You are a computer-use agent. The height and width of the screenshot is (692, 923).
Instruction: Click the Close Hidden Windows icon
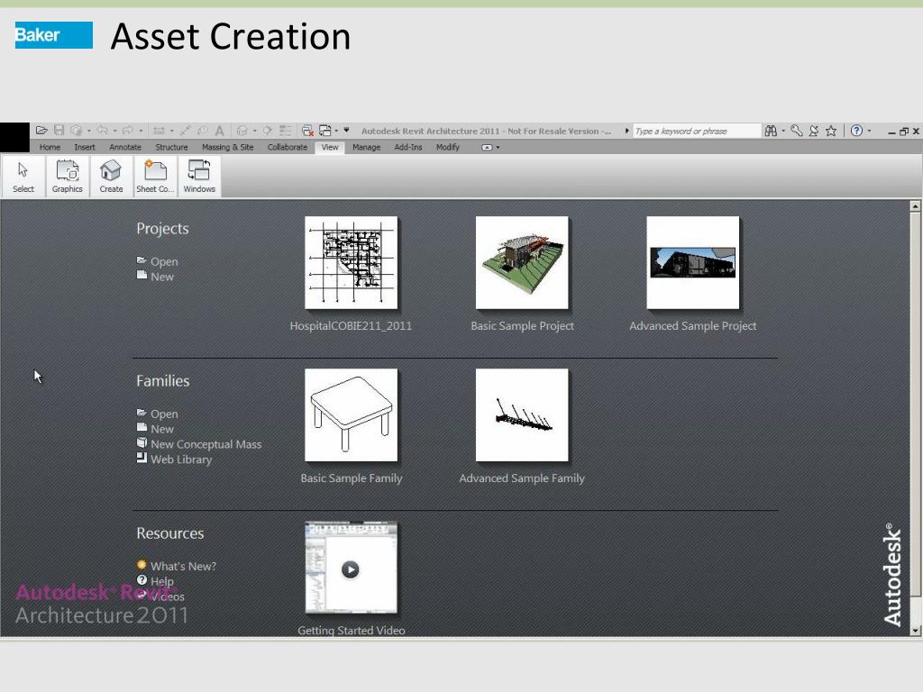(x=307, y=131)
